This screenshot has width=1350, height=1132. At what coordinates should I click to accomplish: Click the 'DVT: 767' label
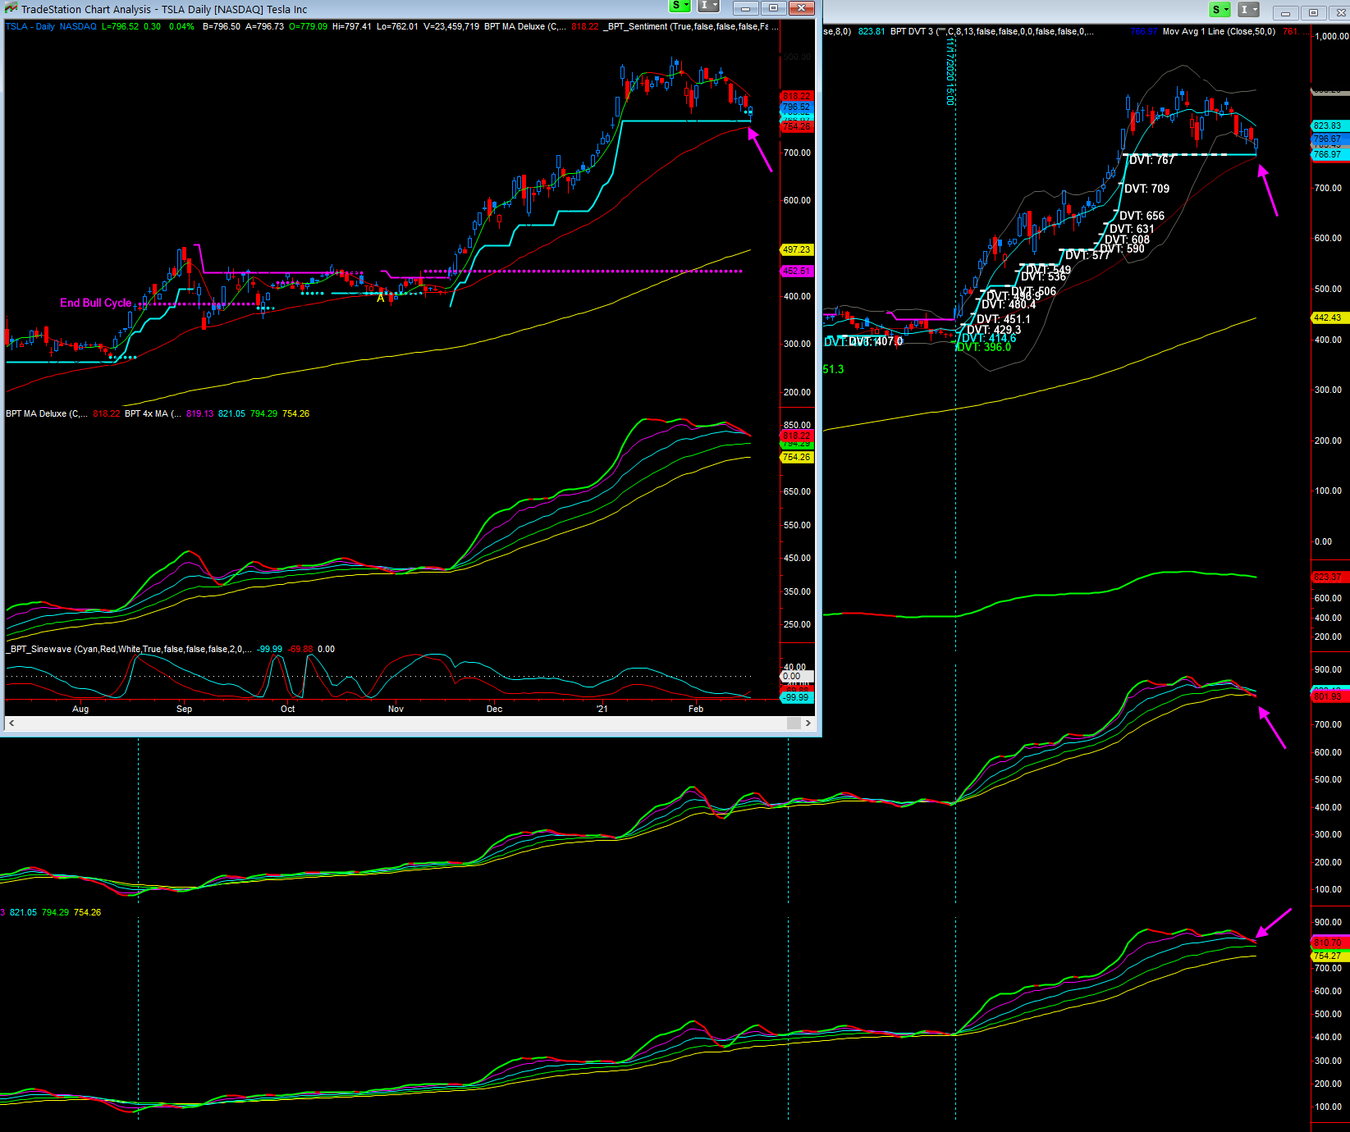pos(1152,160)
